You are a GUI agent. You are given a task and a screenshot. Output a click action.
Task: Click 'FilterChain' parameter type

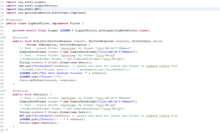point(142,41)
